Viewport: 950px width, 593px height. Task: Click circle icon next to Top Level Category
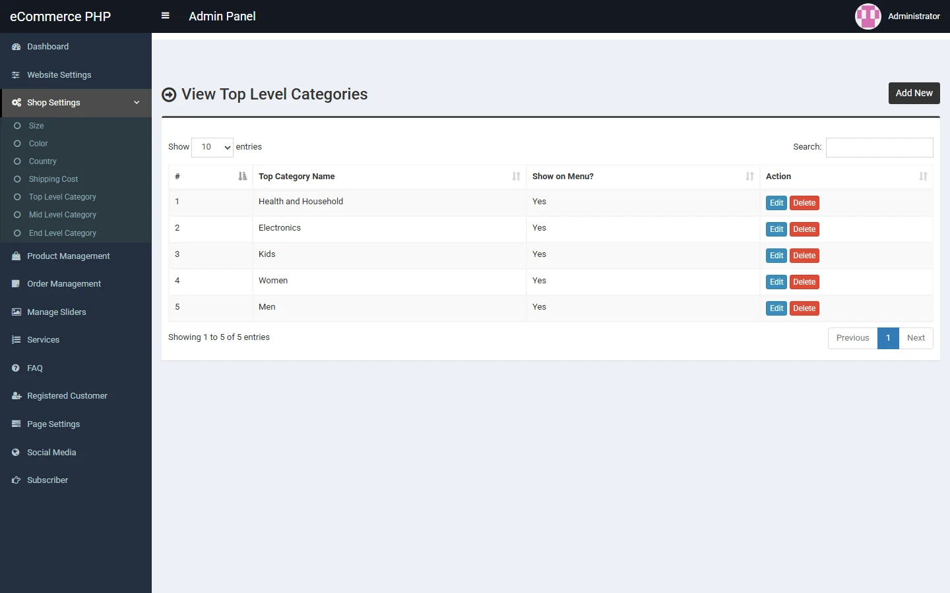tap(18, 197)
